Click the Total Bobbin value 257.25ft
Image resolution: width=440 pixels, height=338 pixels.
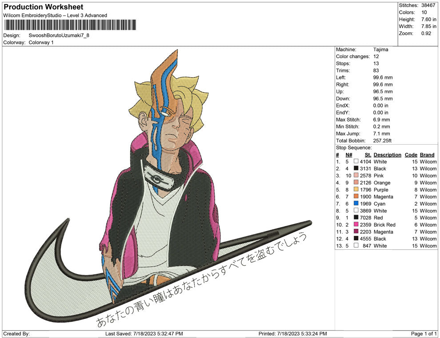382,141
